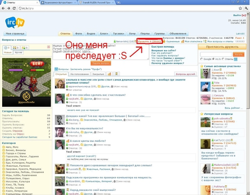Click the irc.lv logo
Screen dimensions: 250x195
[x=15, y=22]
